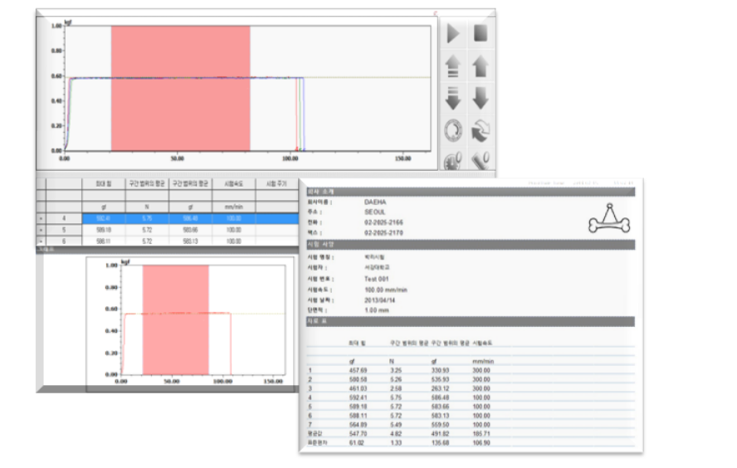Click report value 461.03 in row 3

(358, 388)
